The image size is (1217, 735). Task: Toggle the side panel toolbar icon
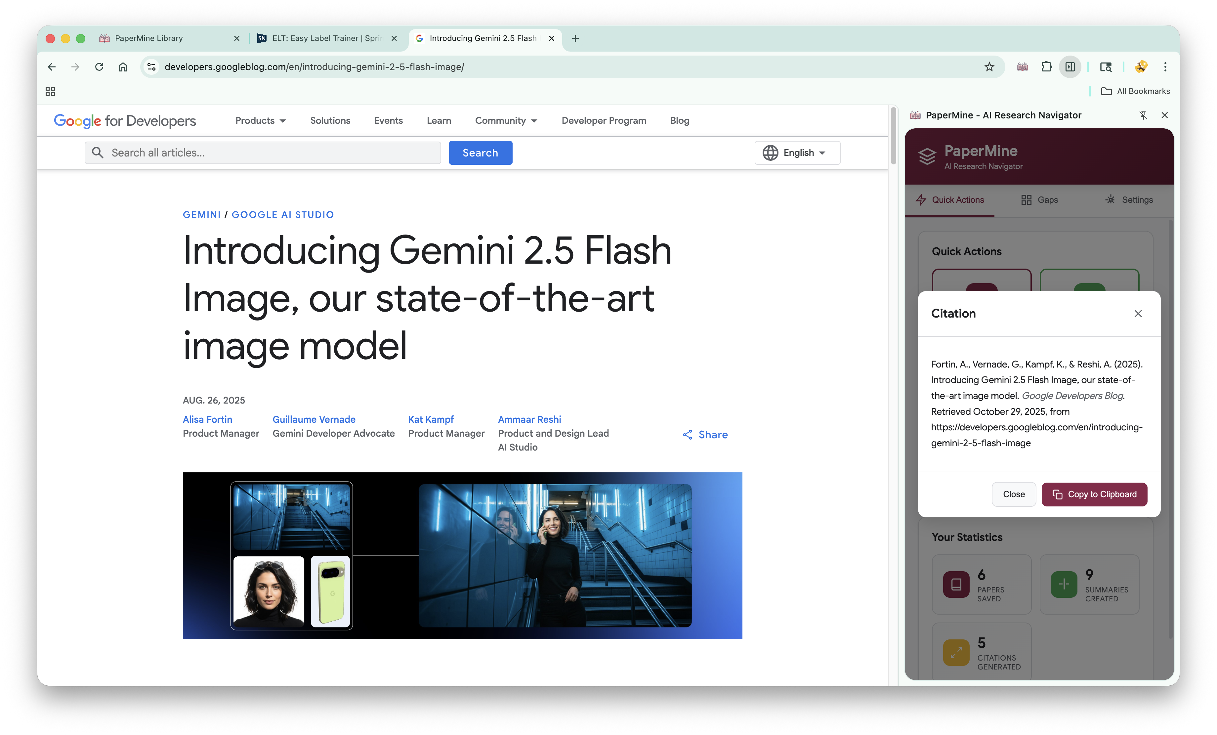(1070, 67)
